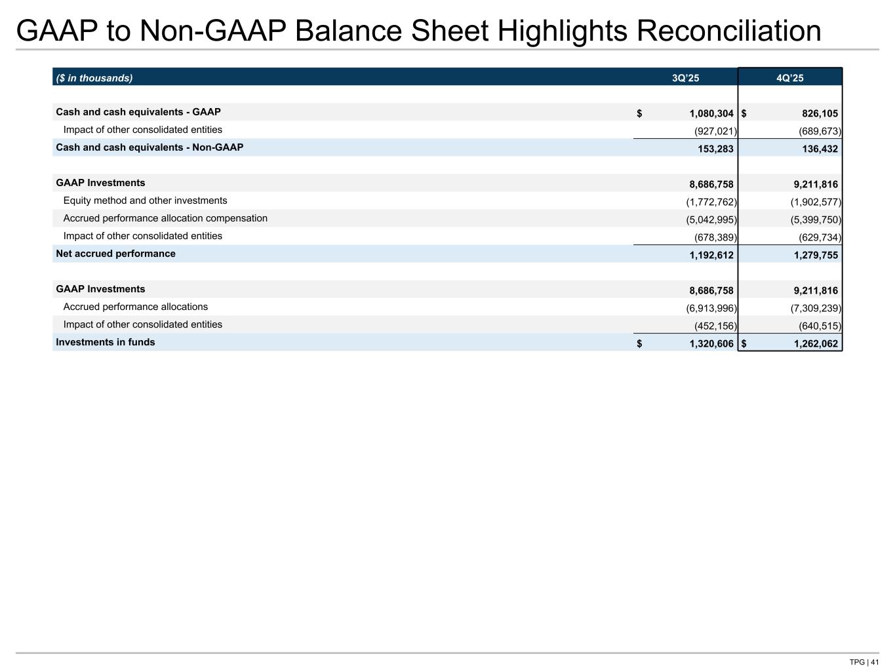Click the (6,913,996) value in 3Q'25
The width and height of the screenshot is (895, 671).
(x=711, y=308)
